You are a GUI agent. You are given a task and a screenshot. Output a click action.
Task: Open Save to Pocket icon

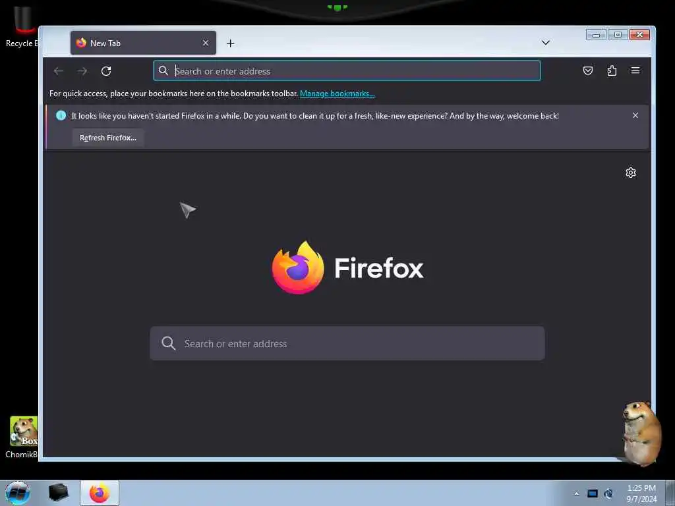click(587, 70)
